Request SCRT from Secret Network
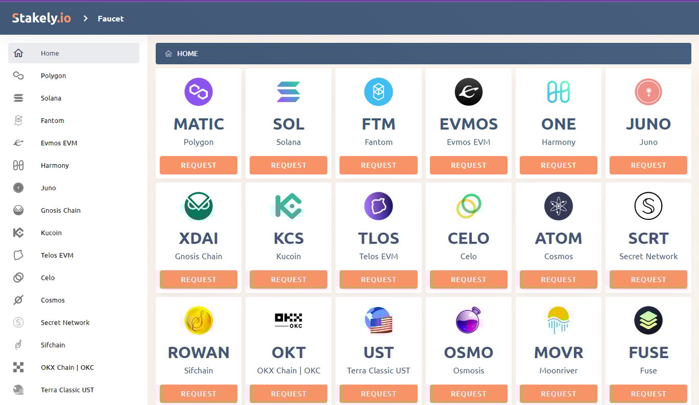 pos(648,279)
